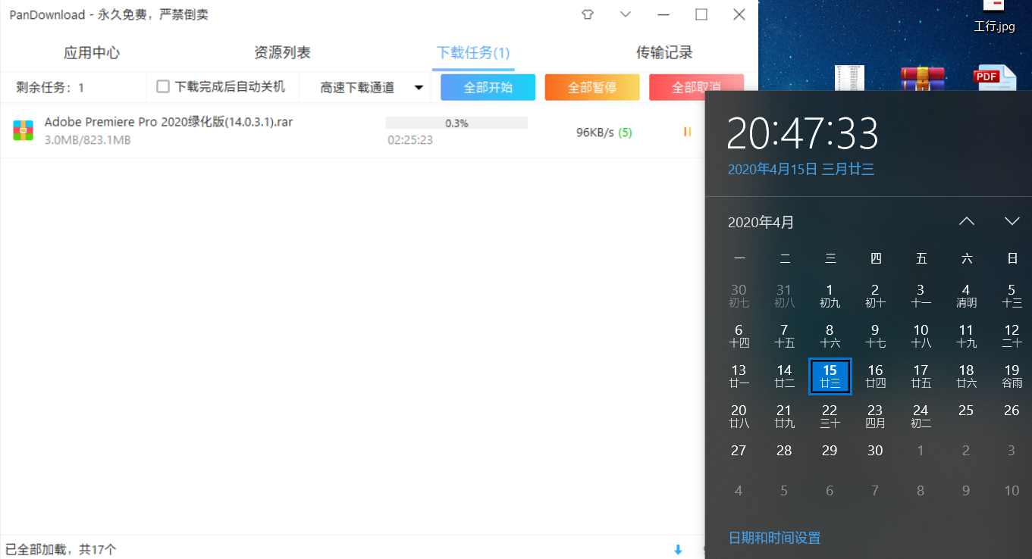This screenshot has height=559, width=1032.
Task: Select April 1 初九 in calendar
Action: click(830, 295)
